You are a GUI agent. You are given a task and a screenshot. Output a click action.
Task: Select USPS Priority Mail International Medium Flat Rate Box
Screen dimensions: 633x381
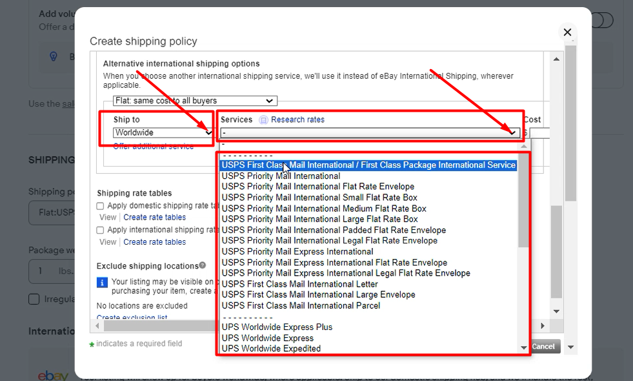tap(324, 209)
